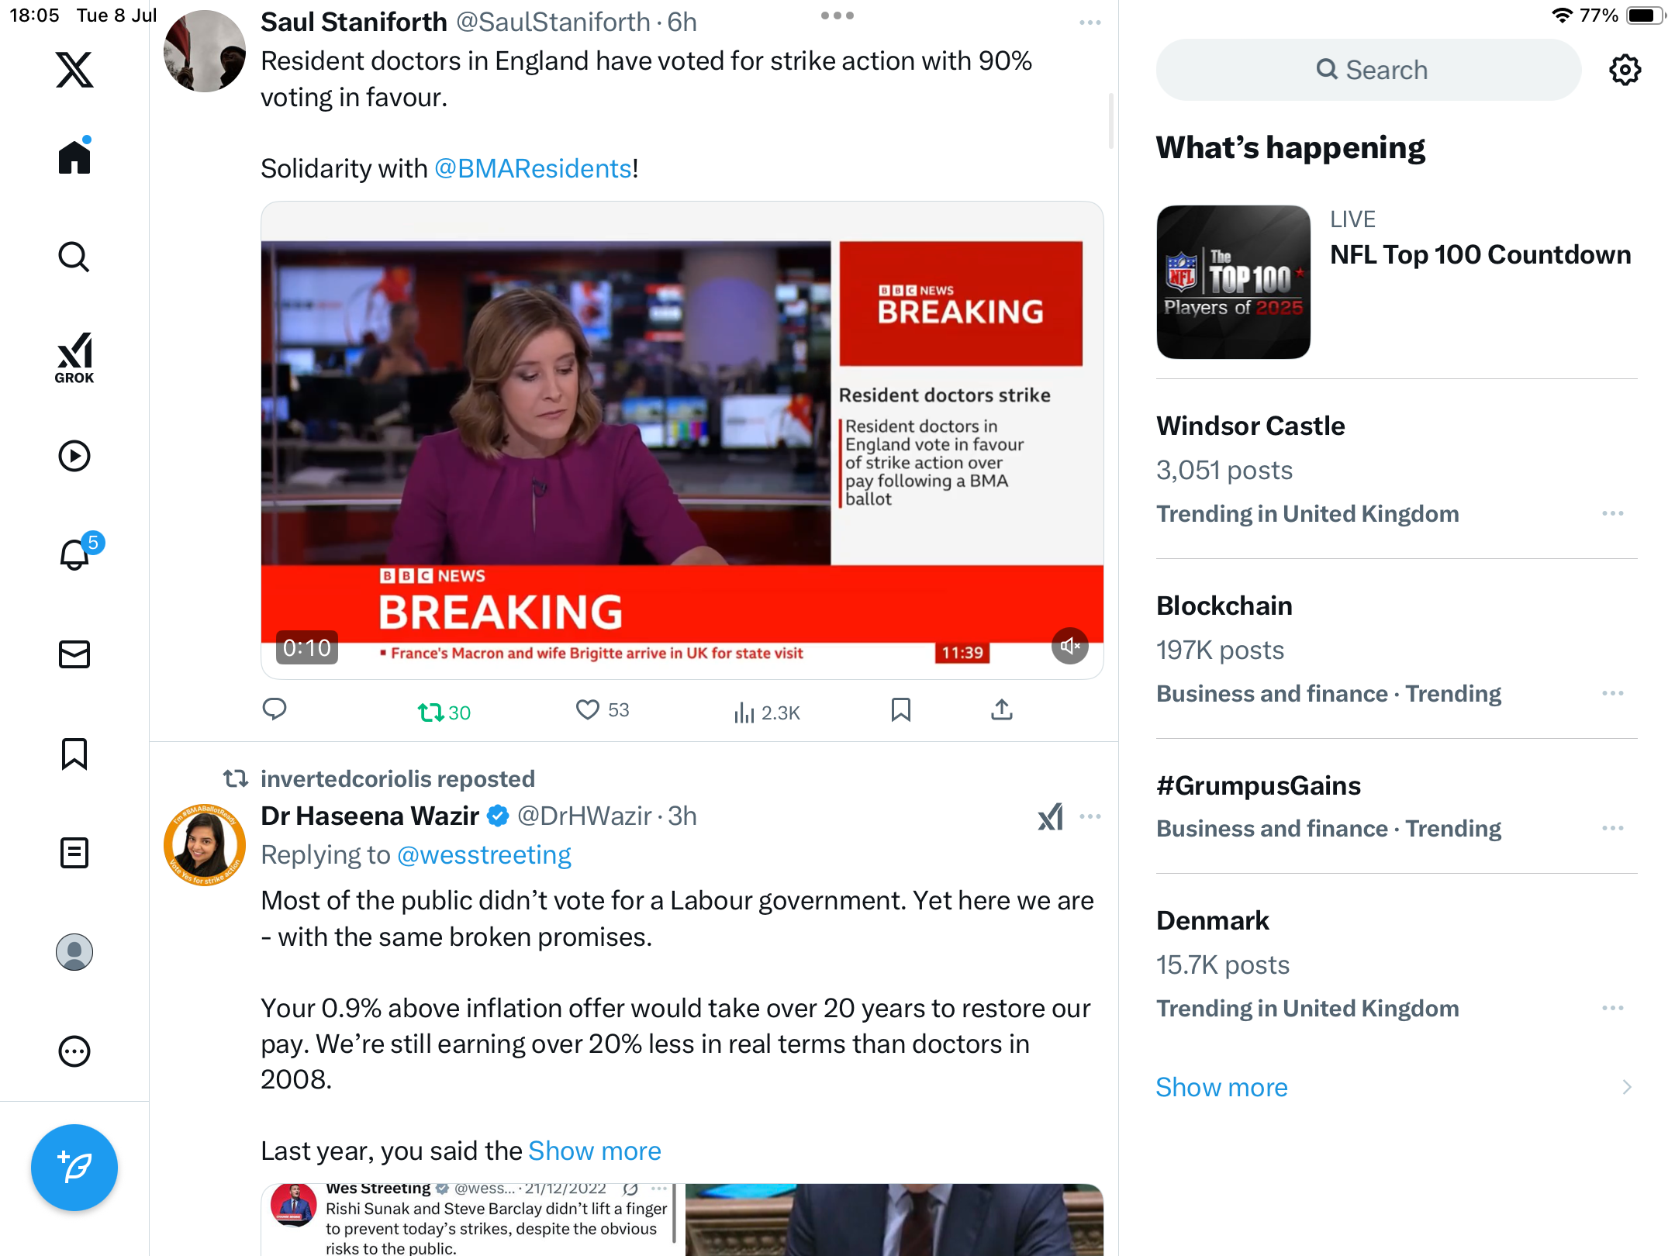Ask Grok about Dr Haseena Wazir's post
This screenshot has width=1675, height=1256.
coord(1050,816)
